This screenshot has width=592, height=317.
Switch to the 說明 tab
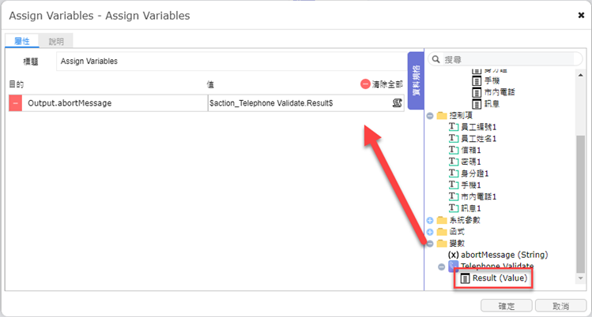click(x=56, y=42)
